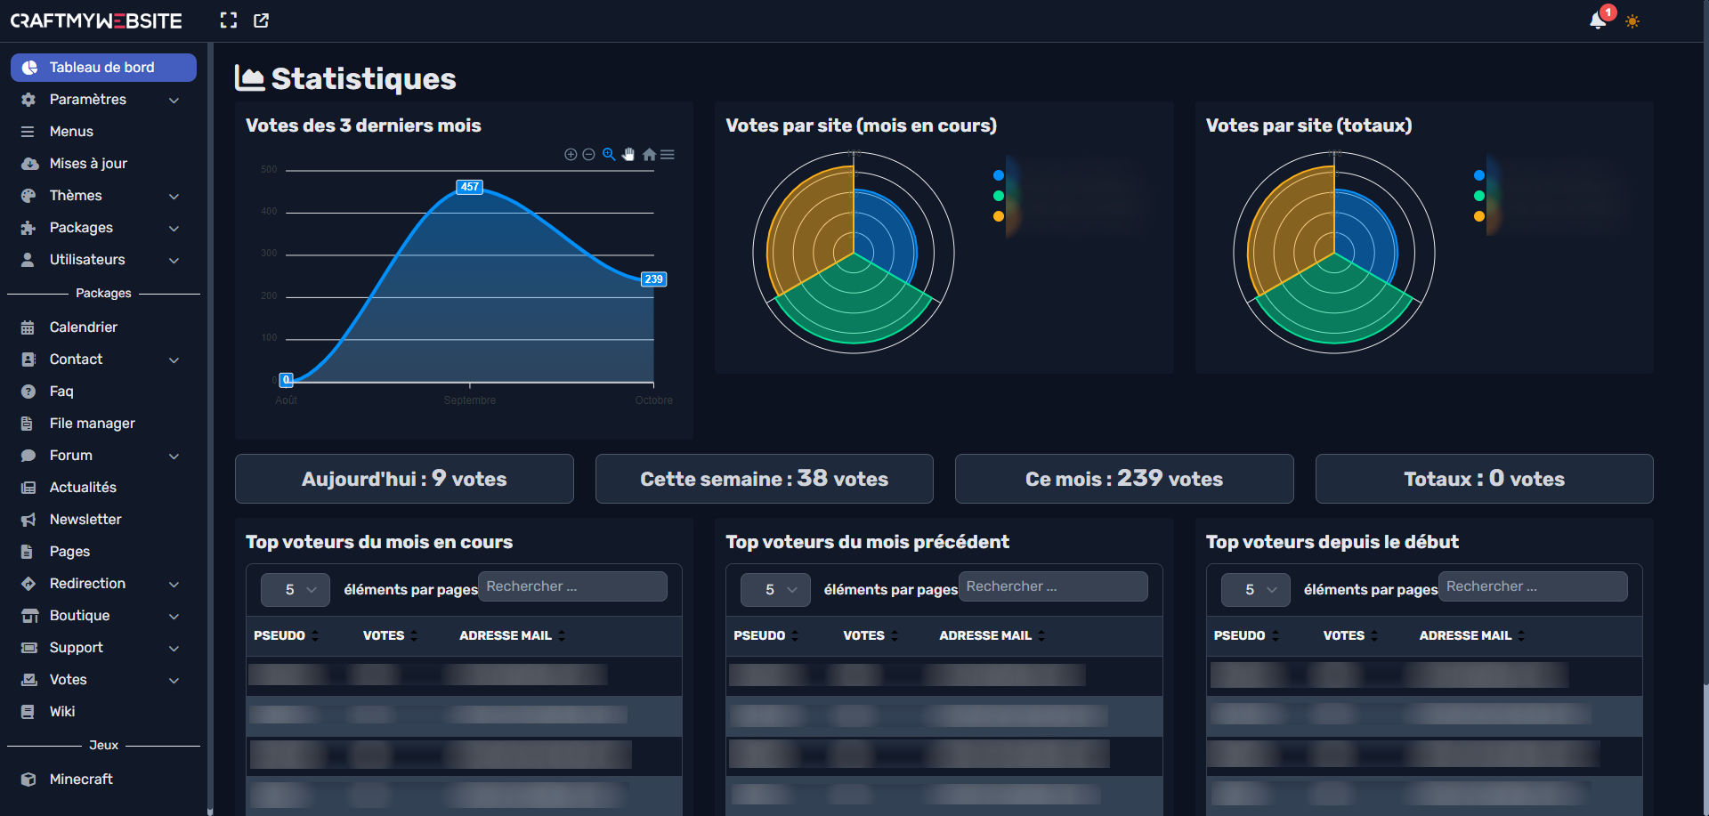Click Totaux 0 votes card
The width and height of the screenshot is (1709, 816).
(x=1485, y=479)
